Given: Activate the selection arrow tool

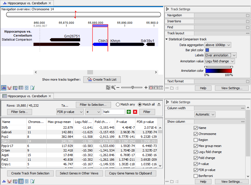Looking at the screenshot, I should 108,87.
